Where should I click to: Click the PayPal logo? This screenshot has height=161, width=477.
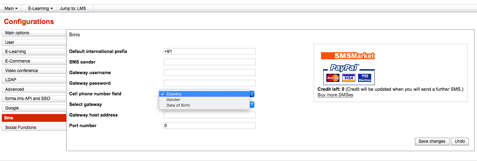[x=344, y=67]
